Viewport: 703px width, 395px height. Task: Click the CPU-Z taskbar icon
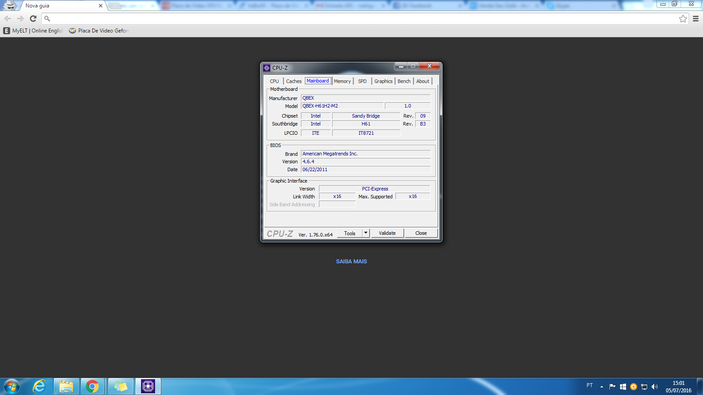click(148, 387)
